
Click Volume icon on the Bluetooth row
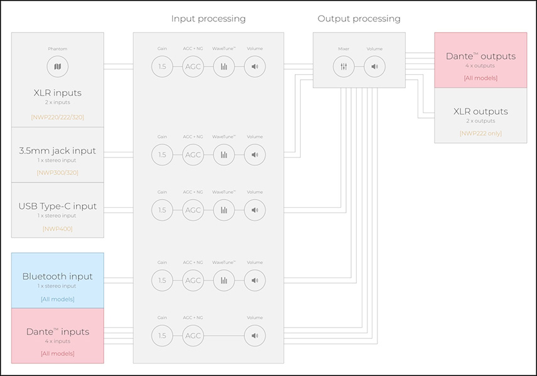point(254,280)
